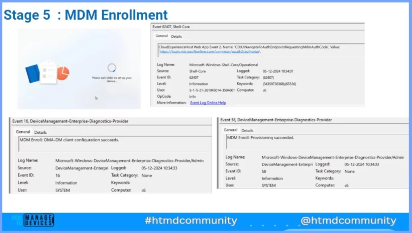The width and height of the screenshot is (412, 233).
Task: Click the @htmdcommunity handle in the footer
Action: pyautogui.click(x=348, y=221)
